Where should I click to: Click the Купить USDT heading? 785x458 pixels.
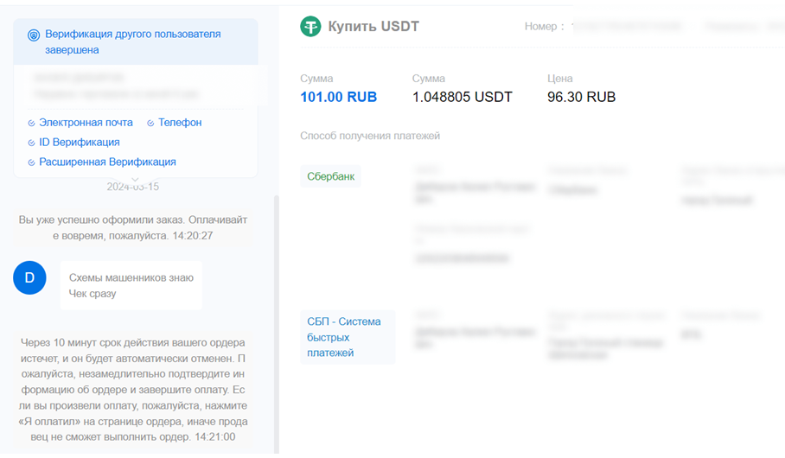coord(373,26)
